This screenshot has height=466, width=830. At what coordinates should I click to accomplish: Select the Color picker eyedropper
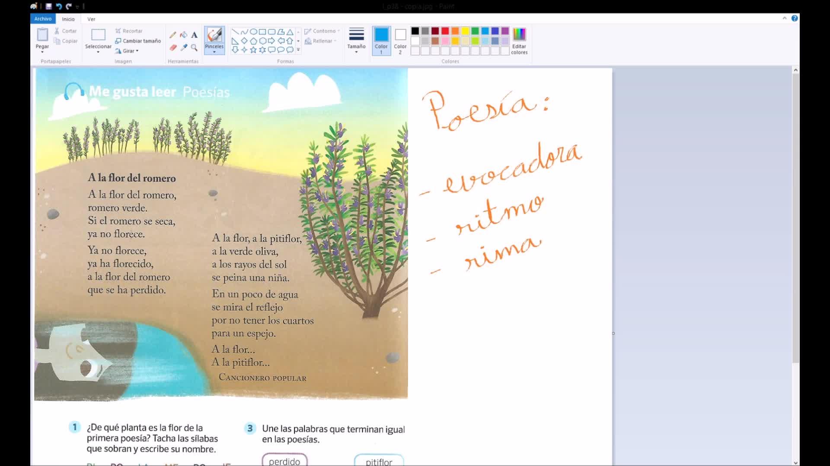(x=184, y=47)
